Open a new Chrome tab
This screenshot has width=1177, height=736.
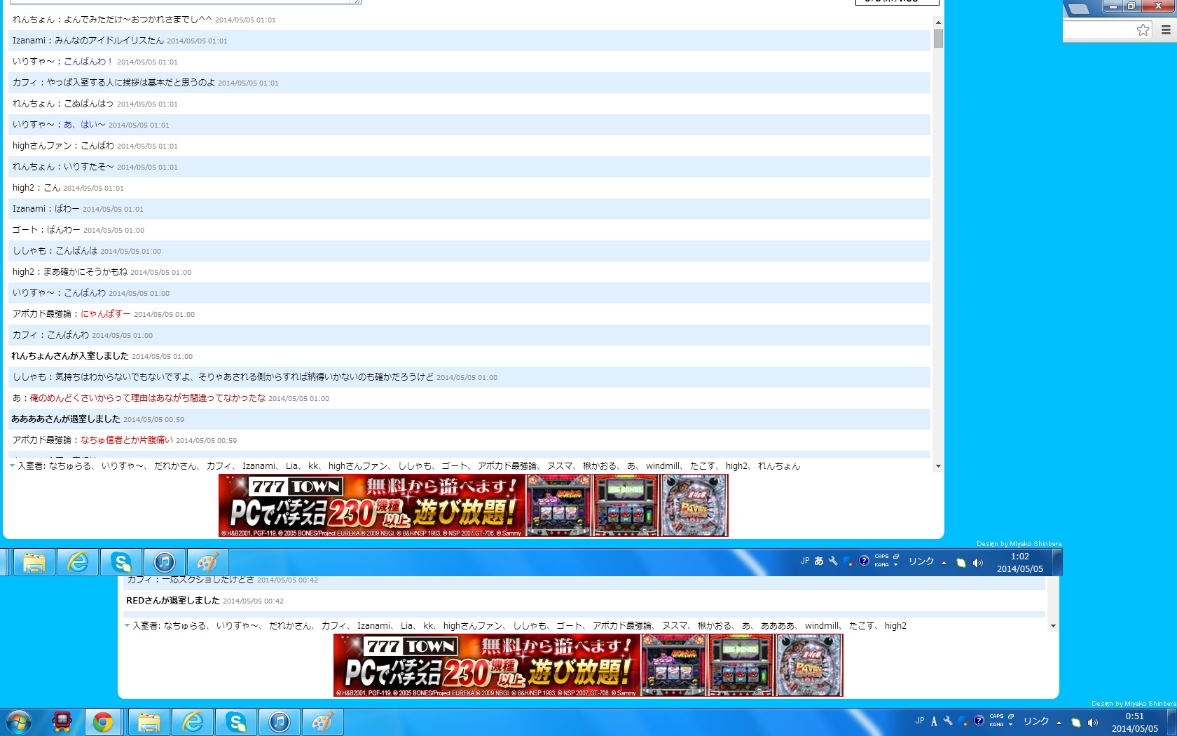point(1079,8)
